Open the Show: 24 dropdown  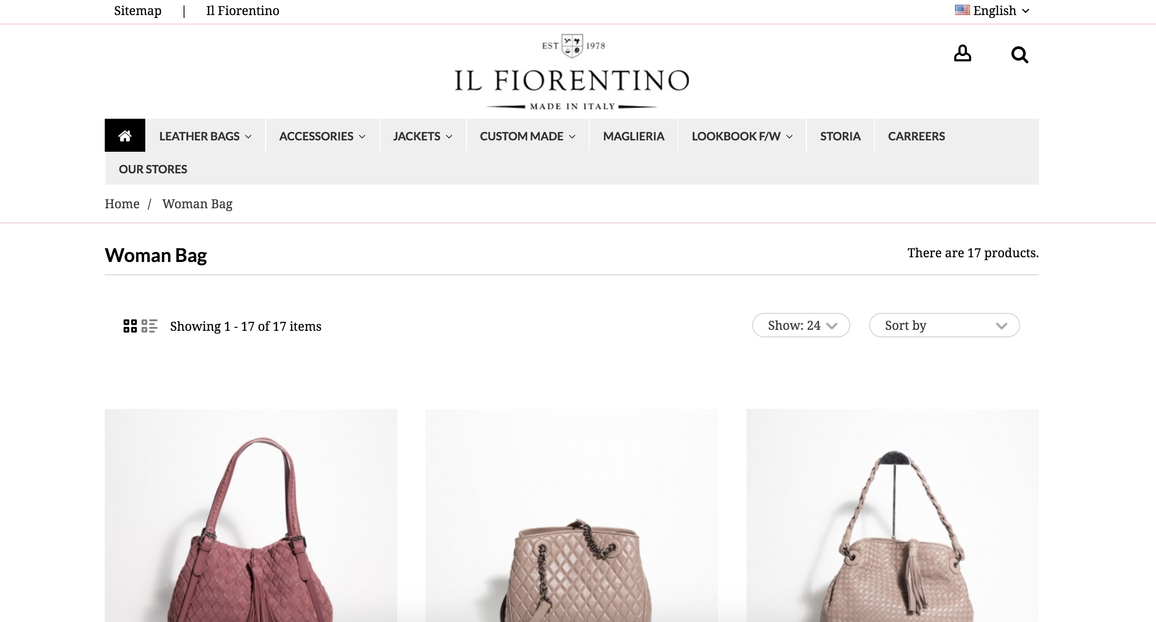point(801,325)
